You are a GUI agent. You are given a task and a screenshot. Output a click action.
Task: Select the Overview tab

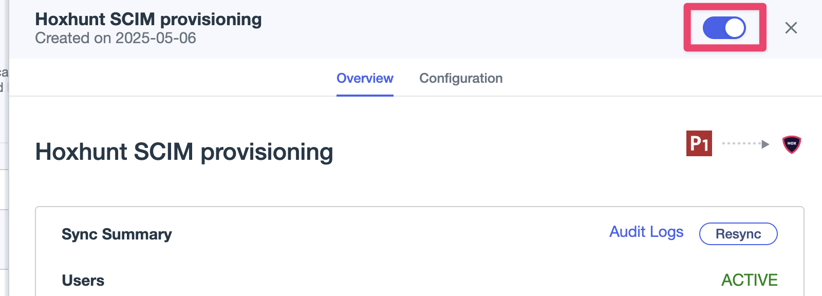pos(365,78)
